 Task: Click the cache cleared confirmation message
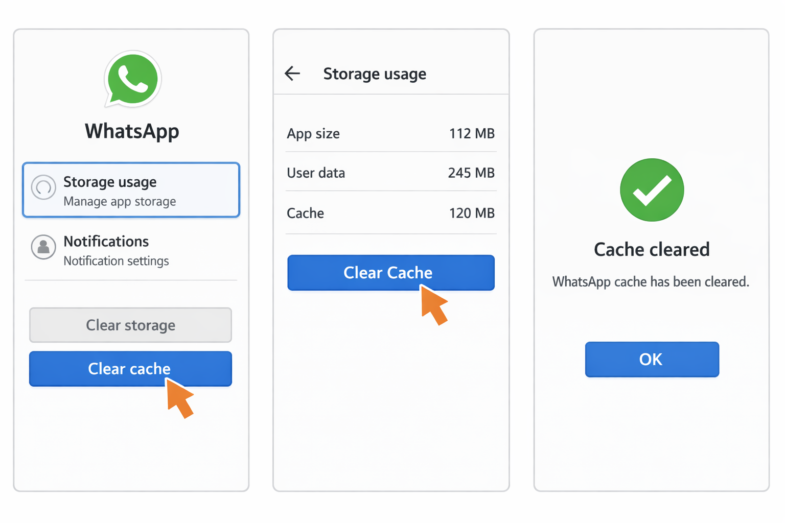tap(651, 281)
